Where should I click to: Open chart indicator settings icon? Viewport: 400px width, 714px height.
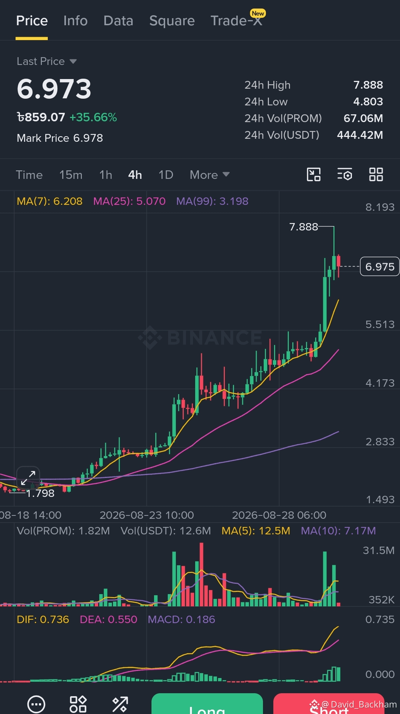click(x=344, y=174)
